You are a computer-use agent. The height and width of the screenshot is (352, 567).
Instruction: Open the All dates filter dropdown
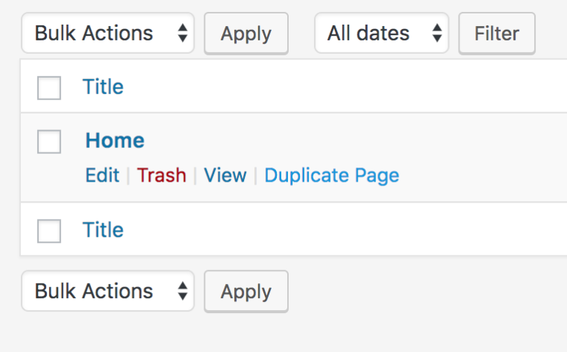[380, 34]
